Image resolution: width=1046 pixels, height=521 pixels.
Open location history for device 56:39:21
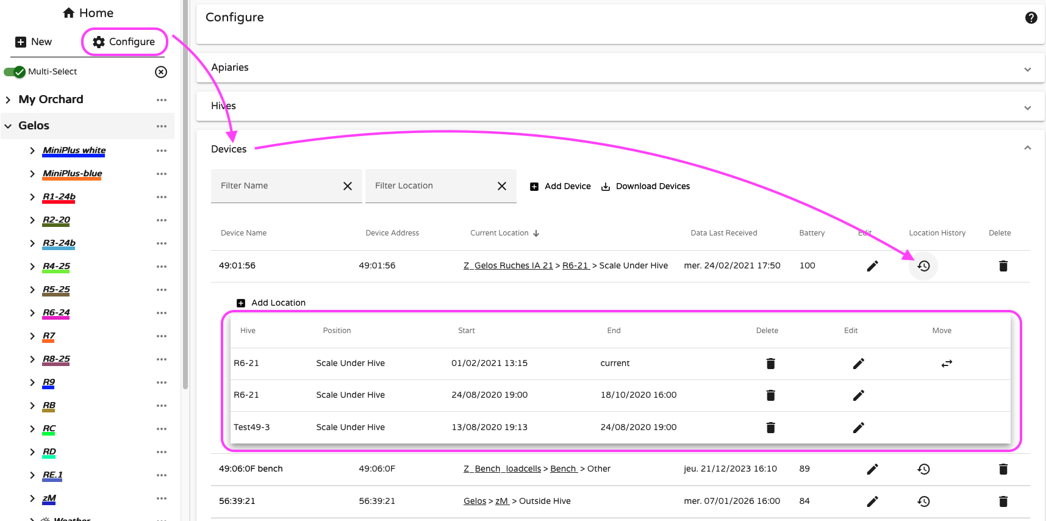click(x=923, y=501)
